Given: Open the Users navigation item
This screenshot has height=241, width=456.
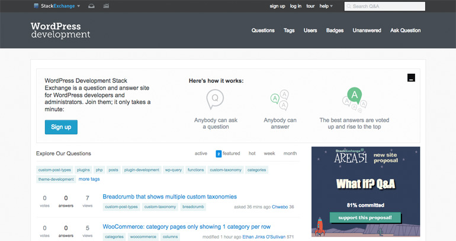Looking at the screenshot, I should (310, 31).
